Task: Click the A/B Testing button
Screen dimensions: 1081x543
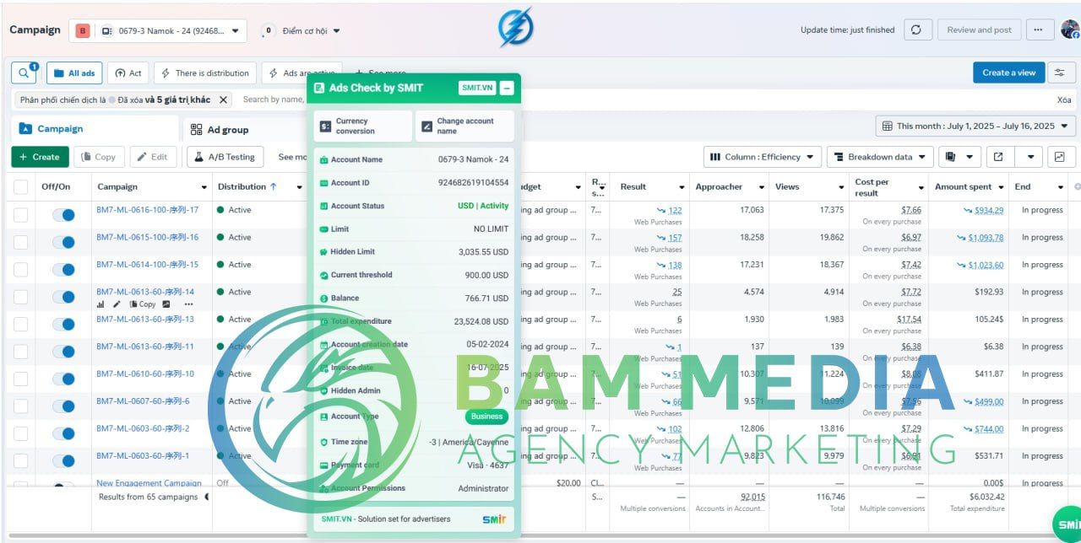Action: 225,157
